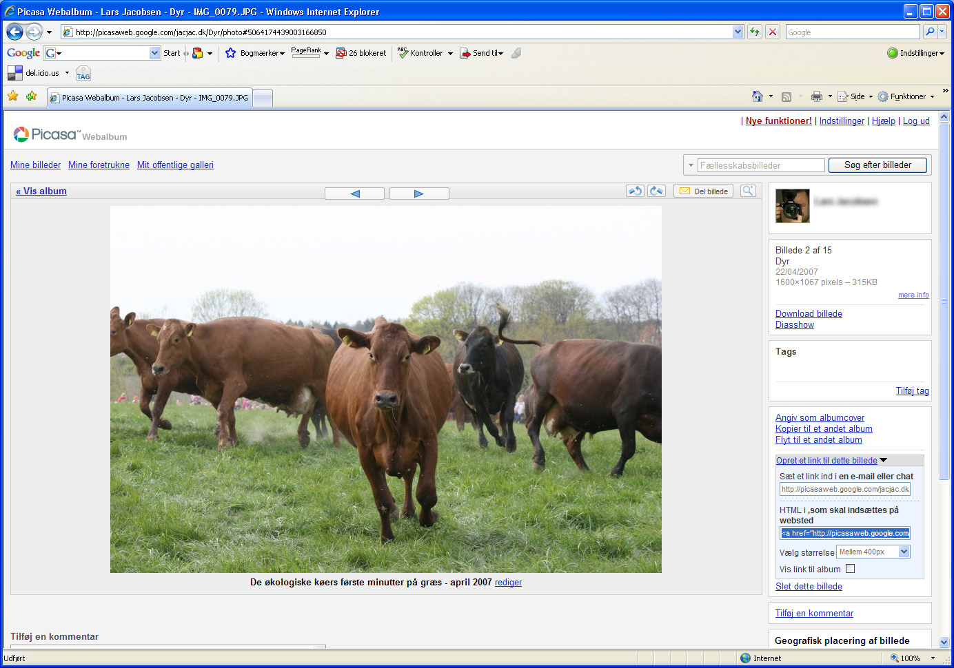Click the Del billede button
Screen dimensions: 954x668
[704, 191]
